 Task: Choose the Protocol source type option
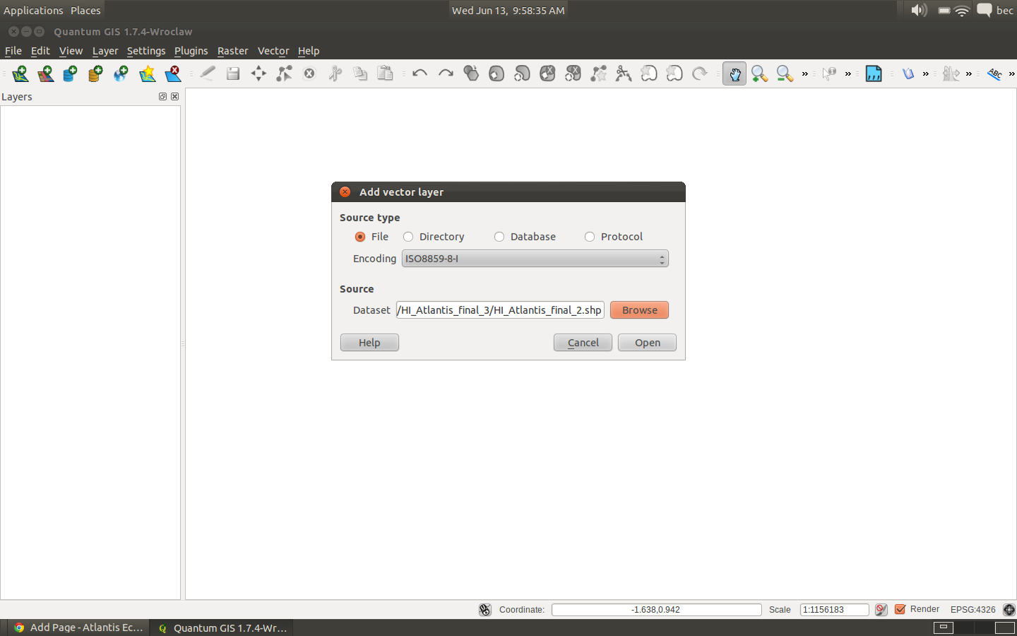point(590,237)
